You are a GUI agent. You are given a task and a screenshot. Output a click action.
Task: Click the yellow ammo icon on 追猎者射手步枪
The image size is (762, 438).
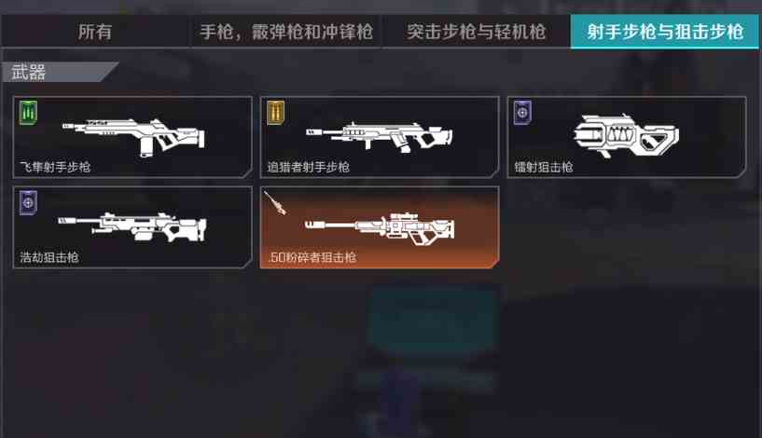point(275,113)
